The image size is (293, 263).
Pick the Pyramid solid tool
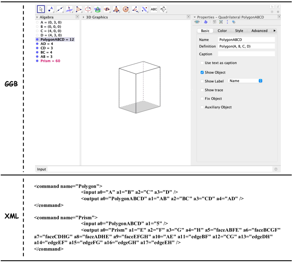click(x=116, y=9)
